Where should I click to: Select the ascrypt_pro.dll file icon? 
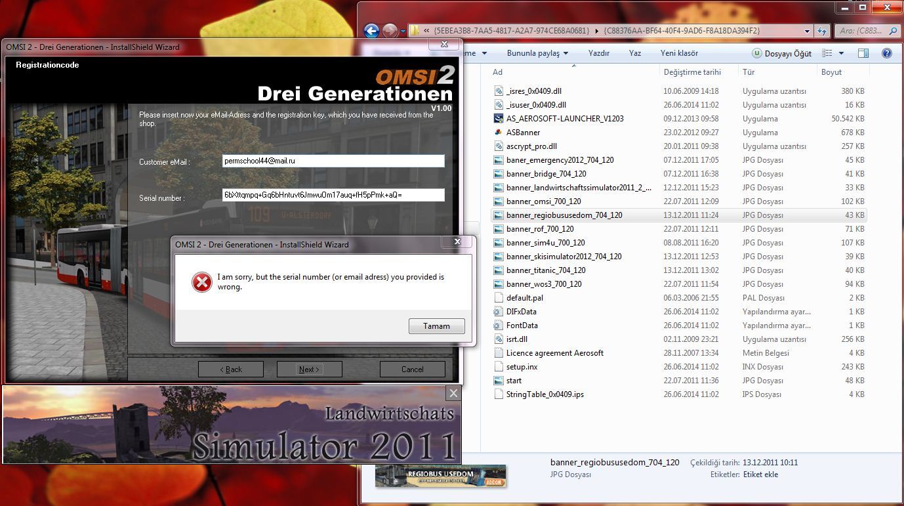(499, 146)
